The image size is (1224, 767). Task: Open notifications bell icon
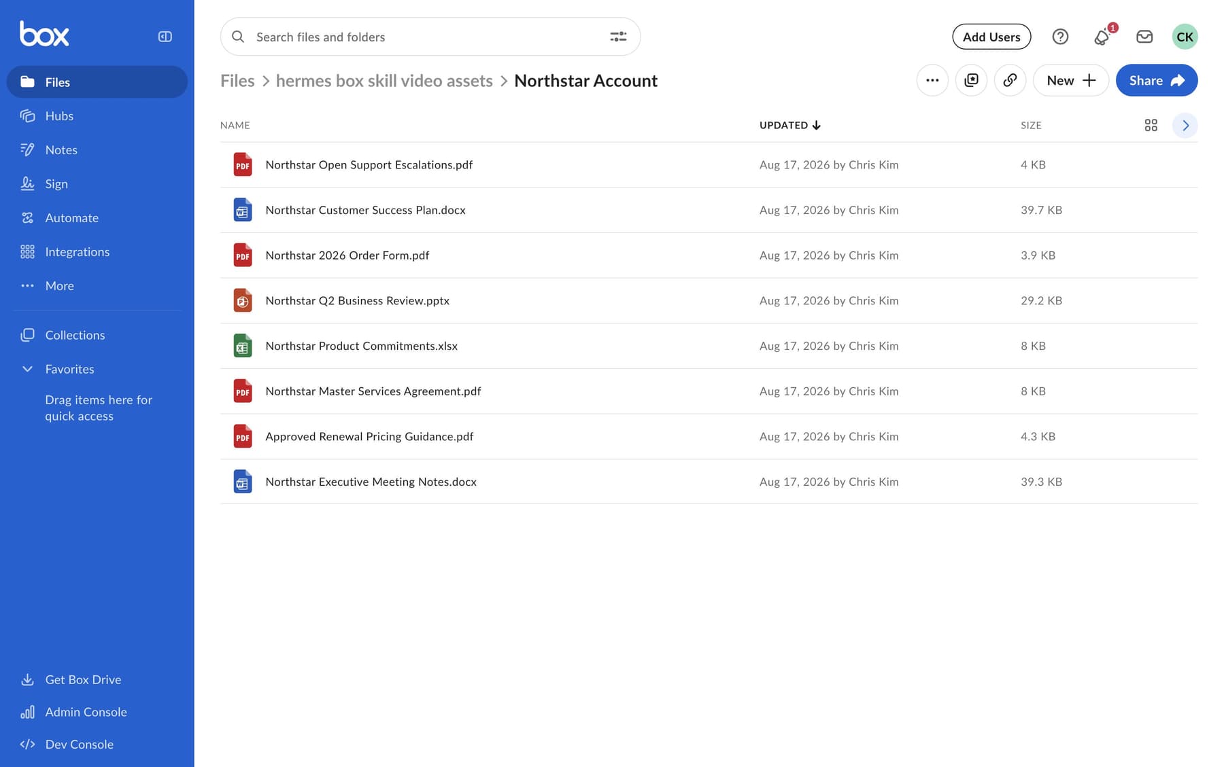[x=1102, y=37]
